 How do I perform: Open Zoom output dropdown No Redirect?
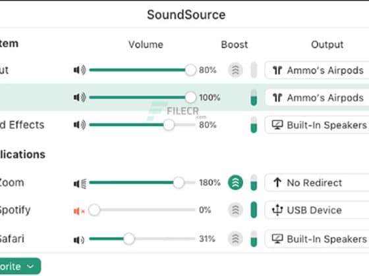click(317, 183)
